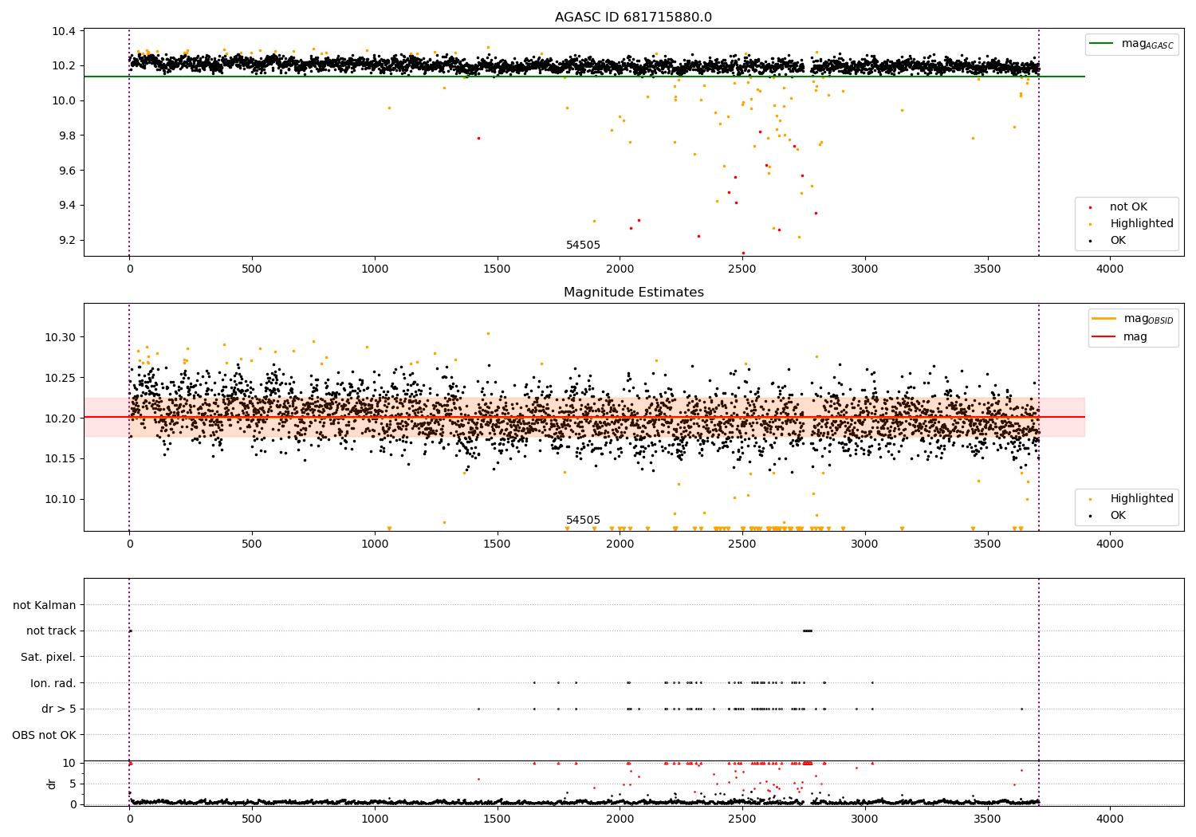The image size is (1196, 837).
Task: Click the 'Sat. pixel.' axis label
Action: point(48,657)
